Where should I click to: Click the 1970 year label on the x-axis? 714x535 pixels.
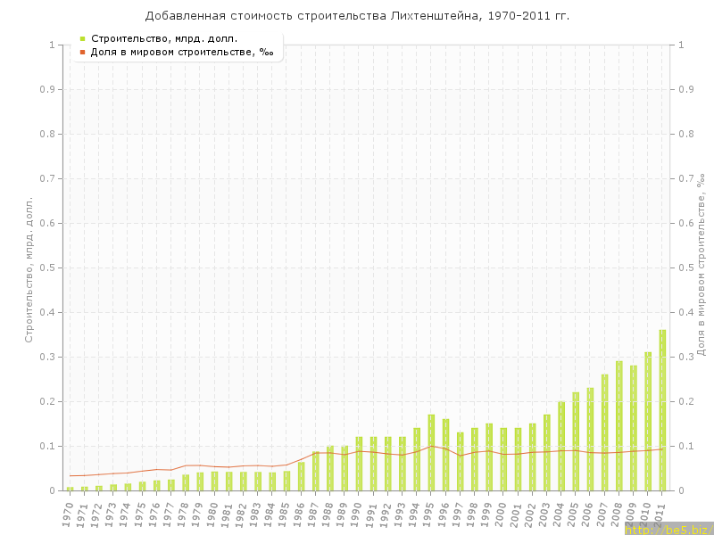tap(68, 514)
